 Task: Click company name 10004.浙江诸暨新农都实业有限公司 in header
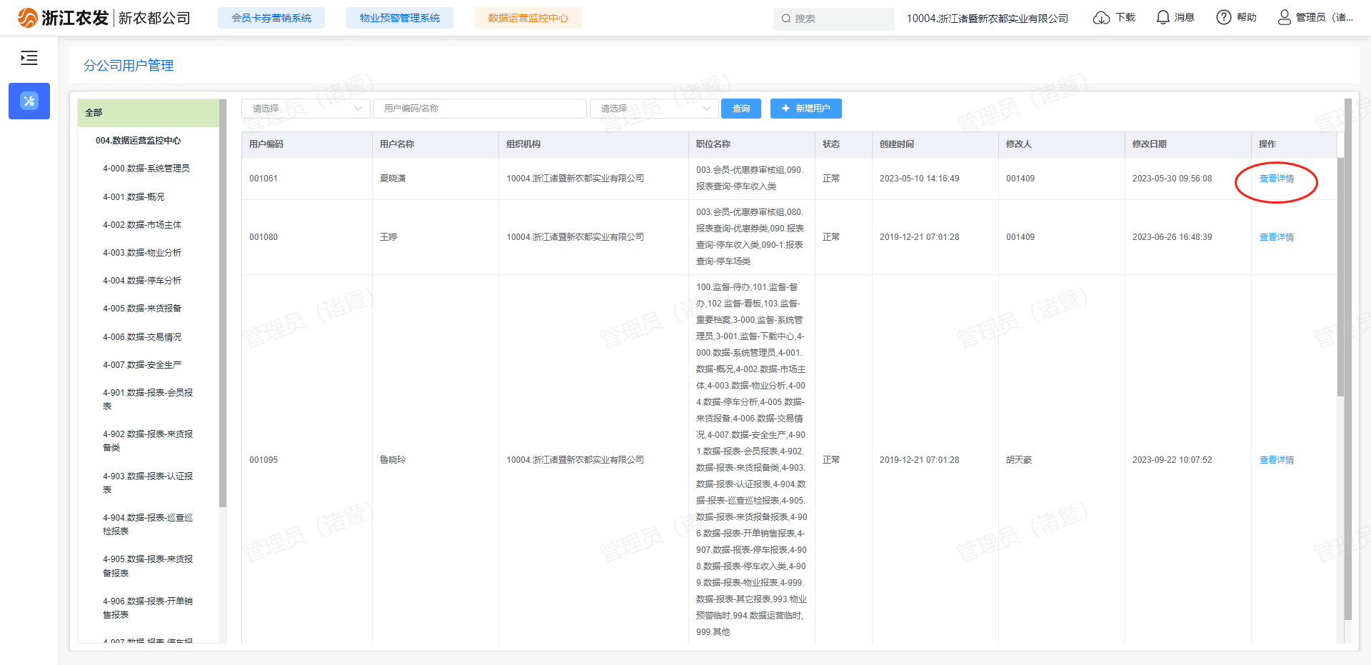tap(988, 19)
